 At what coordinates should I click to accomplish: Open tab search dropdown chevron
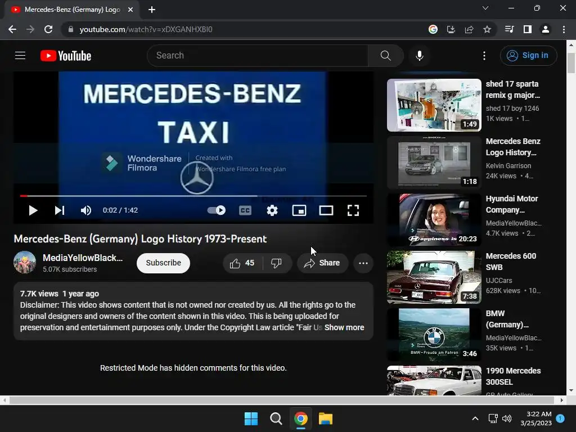(x=485, y=8)
